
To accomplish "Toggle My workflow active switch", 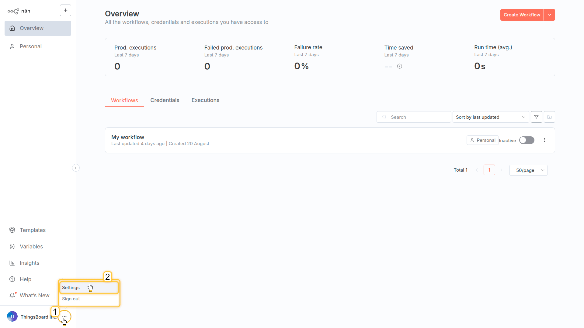I will pyautogui.click(x=527, y=140).
